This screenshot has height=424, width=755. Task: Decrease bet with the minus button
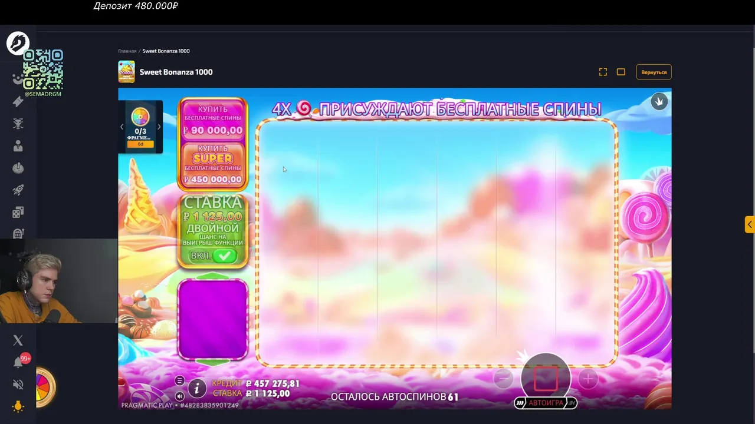(x=503, y=379)
